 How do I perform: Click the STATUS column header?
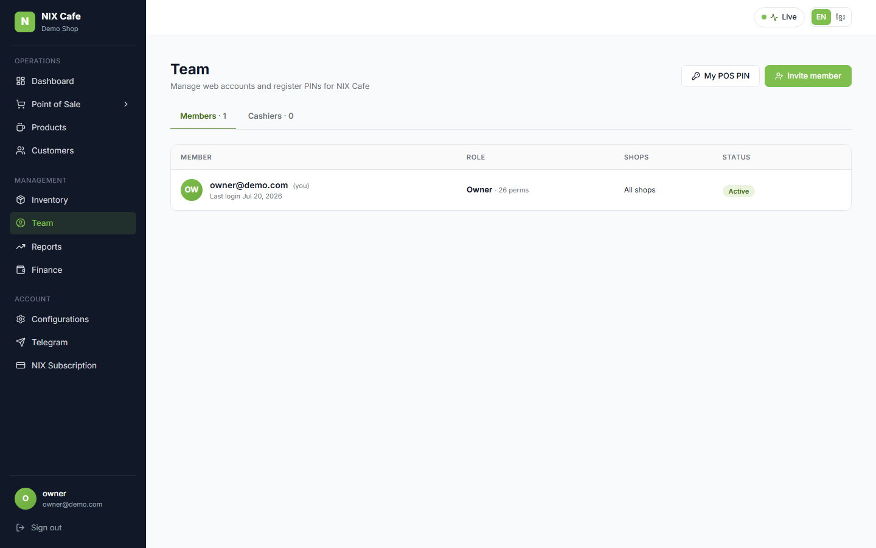pos(736,157)
